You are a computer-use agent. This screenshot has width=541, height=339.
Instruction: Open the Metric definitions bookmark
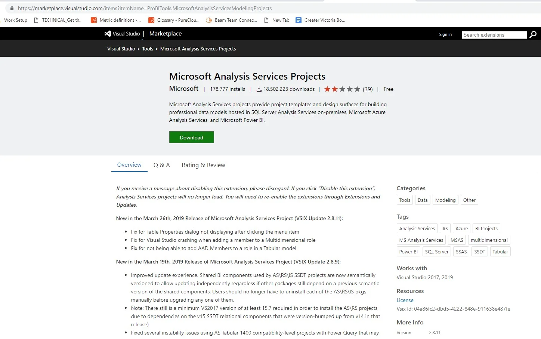[x=116, y=20]
